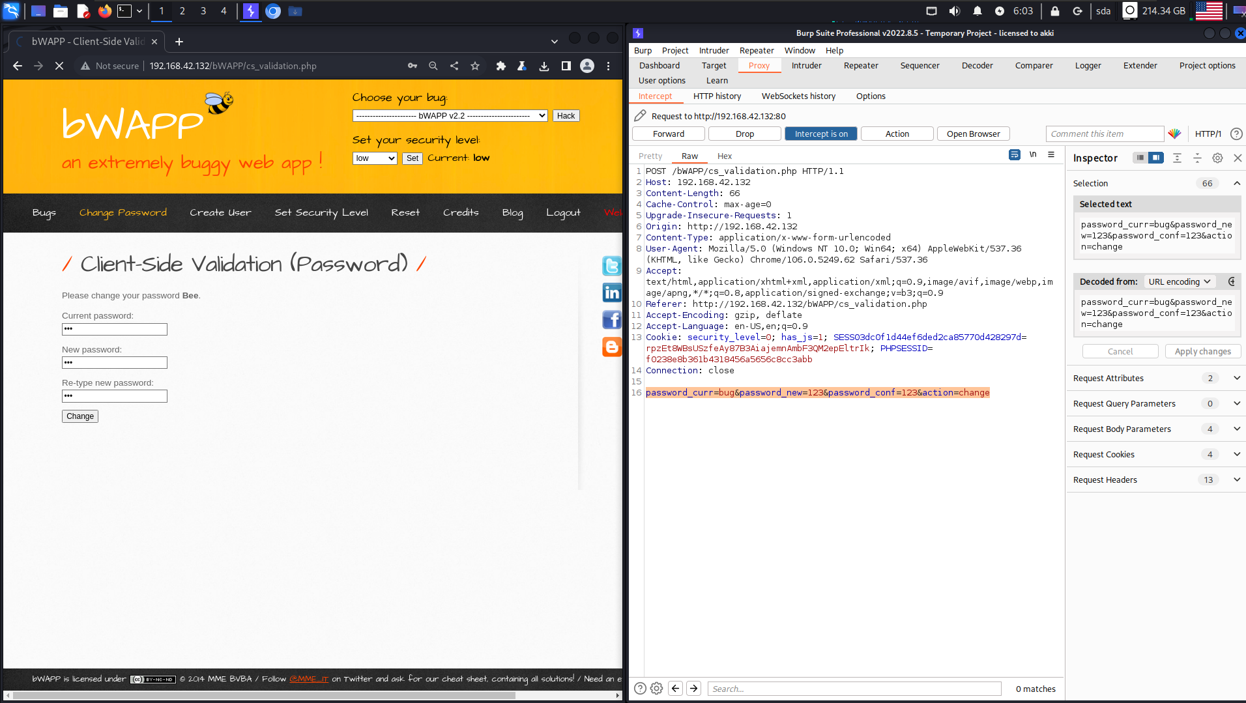Image resolution: width=1246 pixels, height=703 pixels.
Task: Expand Request Body Parameters section
Action: point(1236,429)
